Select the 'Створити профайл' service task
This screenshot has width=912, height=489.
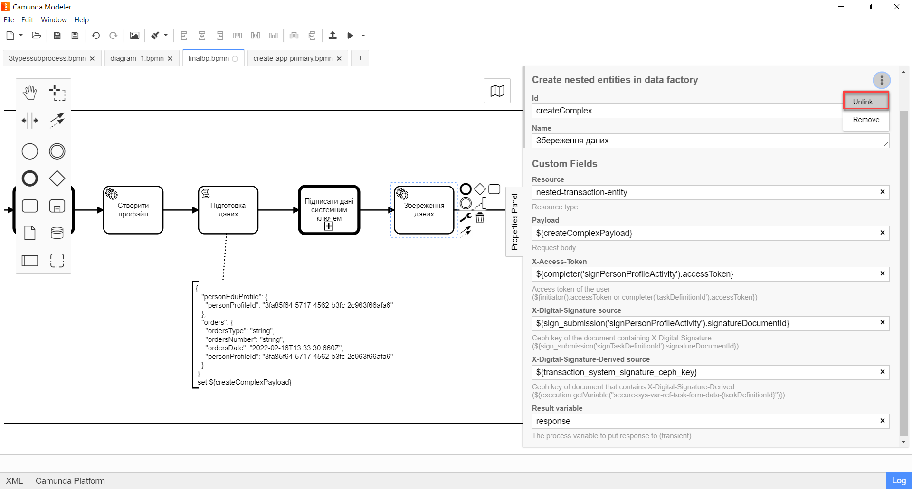pos(133,210)
